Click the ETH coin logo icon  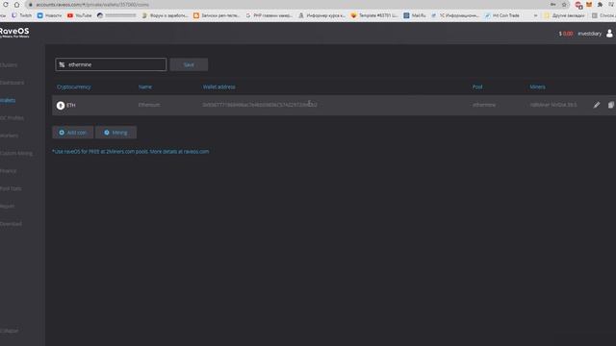61,105
